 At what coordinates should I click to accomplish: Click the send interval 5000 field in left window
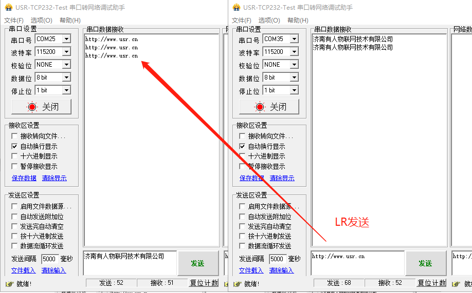click(x=49, y=259)
